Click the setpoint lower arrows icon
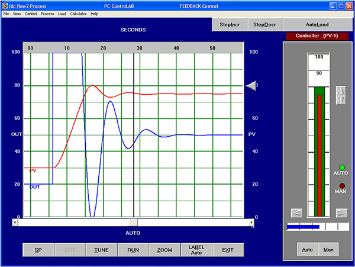This screenshot has height=267, width=355. pyautogui.click(x=341, y=100)
